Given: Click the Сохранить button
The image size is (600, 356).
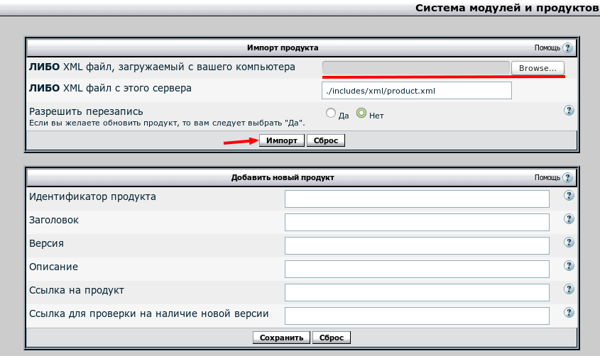Looking at the screenshot, I should 282,338.
